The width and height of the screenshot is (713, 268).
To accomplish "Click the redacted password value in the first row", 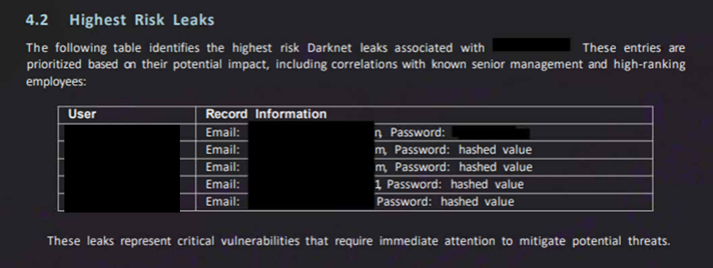I will click(x=491, y=133).
